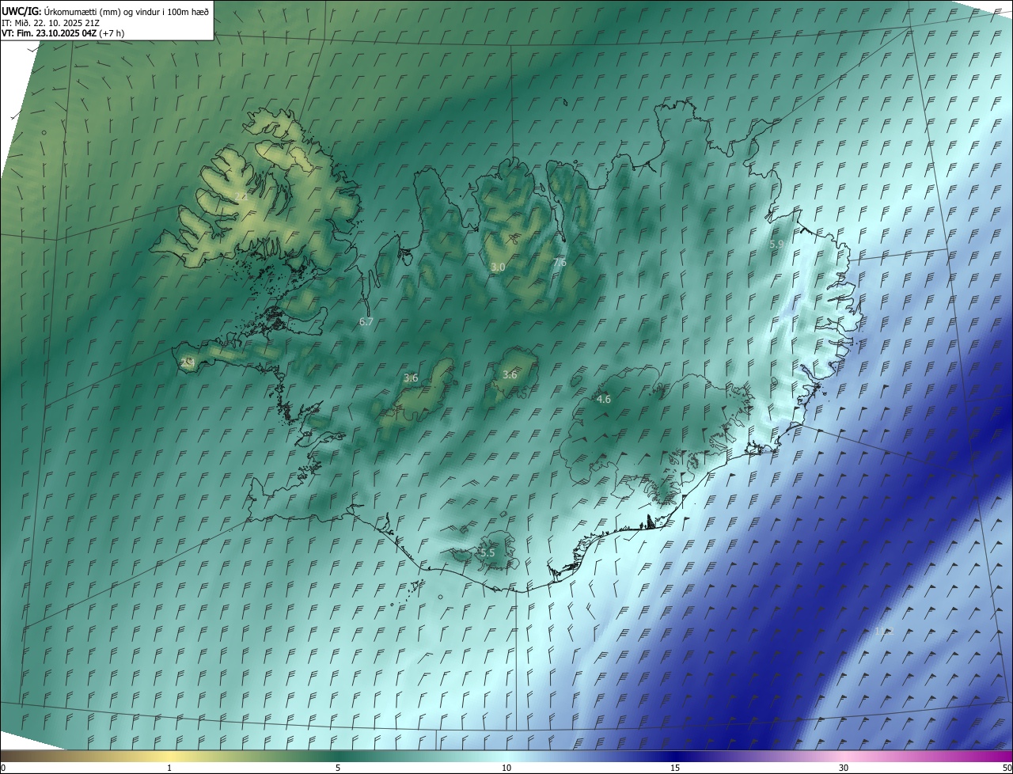Viewport: 1013px width, 774px height.
Task: Click the 50 tick on color scale
Action: click(x=1007, y=768)
